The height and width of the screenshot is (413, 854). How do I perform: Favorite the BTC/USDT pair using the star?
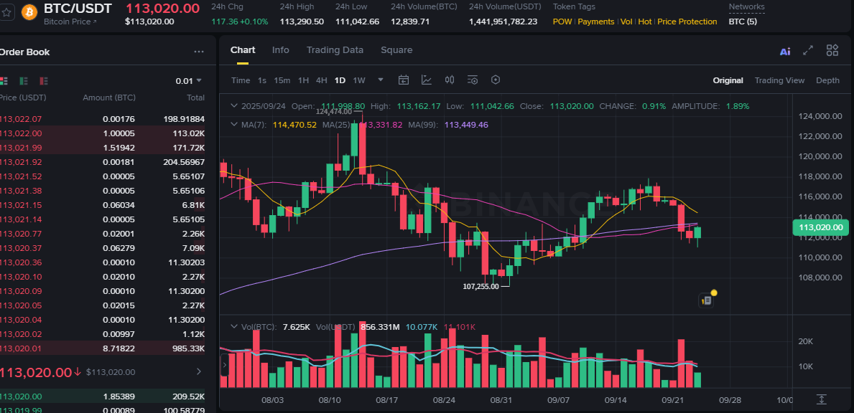[x=6, y=11]
